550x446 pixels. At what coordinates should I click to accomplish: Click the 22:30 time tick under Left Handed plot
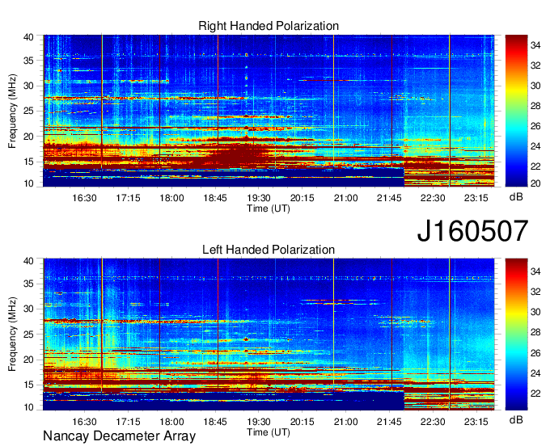coord(433,422)
